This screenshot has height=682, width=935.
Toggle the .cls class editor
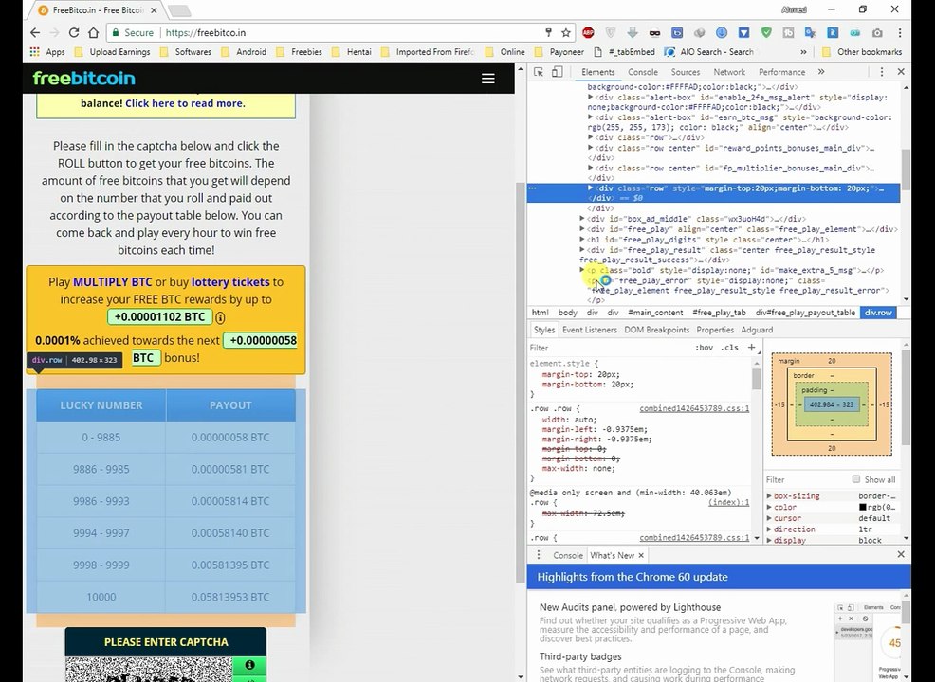728,348
